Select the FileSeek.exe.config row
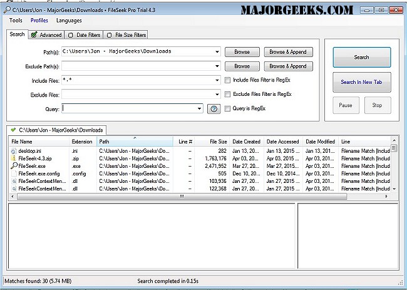The image size is (407, 290). pos(200,173)
